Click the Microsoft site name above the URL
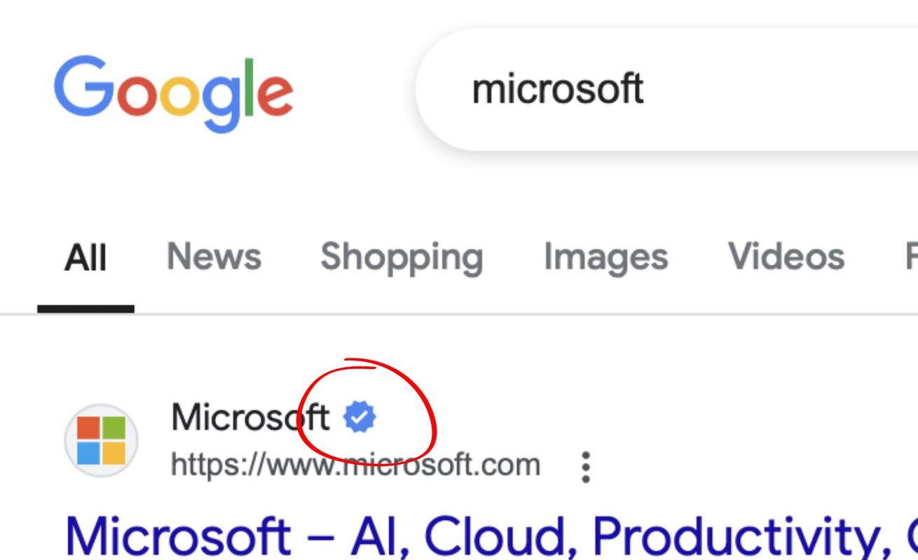The height and width of the screenshot is (560, 918). (x=250, y=417)
